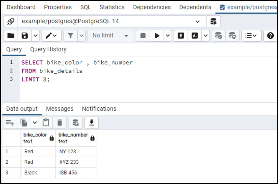The height and width of the screenshot is (184, 278).
Task: Download results using the download arrow icon
Action: (92, 122)
